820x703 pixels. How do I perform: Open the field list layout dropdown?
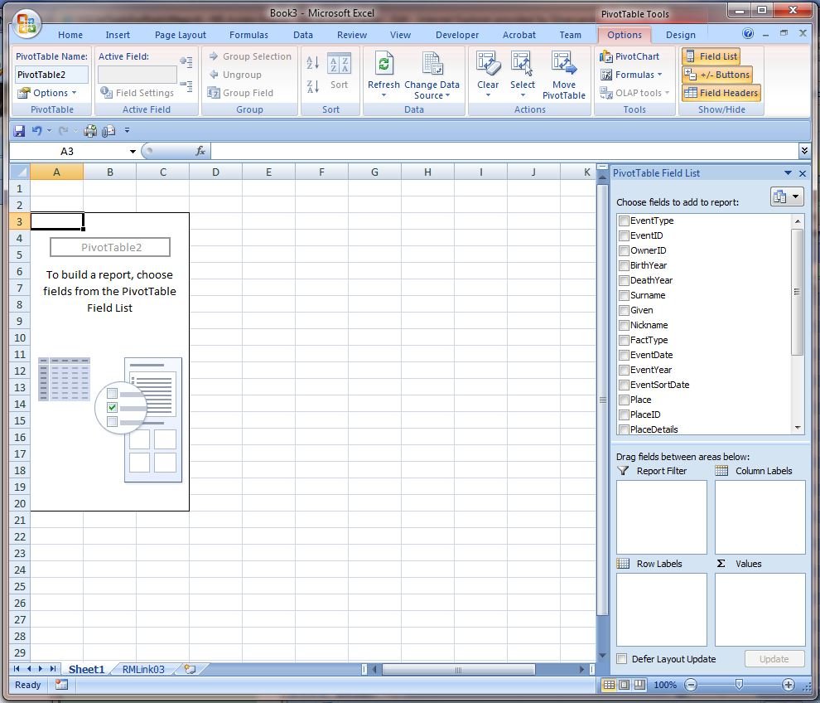(x=787, y=196)
